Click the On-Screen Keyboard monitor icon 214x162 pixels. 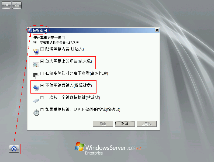click(36, 88)
